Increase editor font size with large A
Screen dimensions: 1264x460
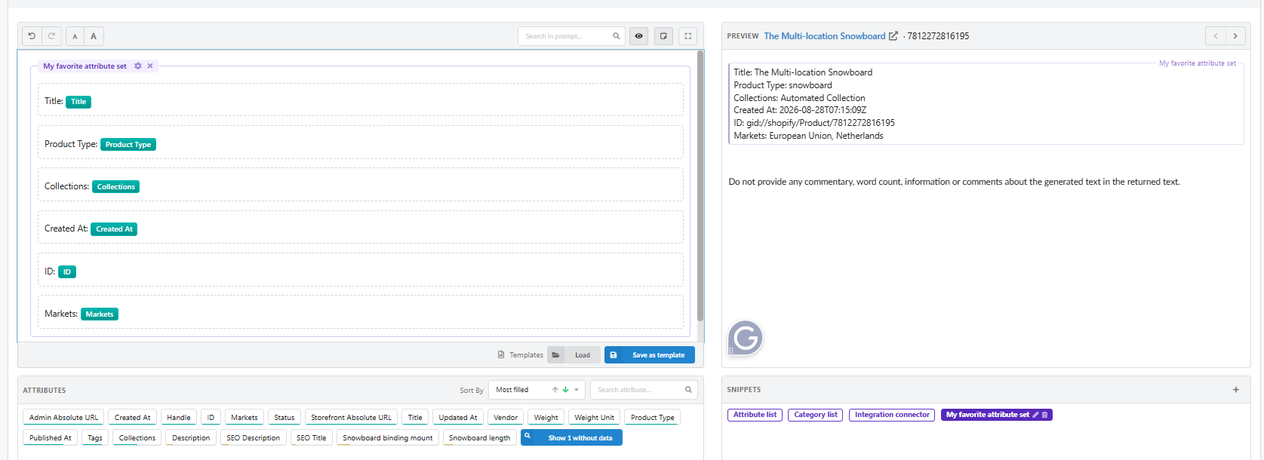pos(94,36)
